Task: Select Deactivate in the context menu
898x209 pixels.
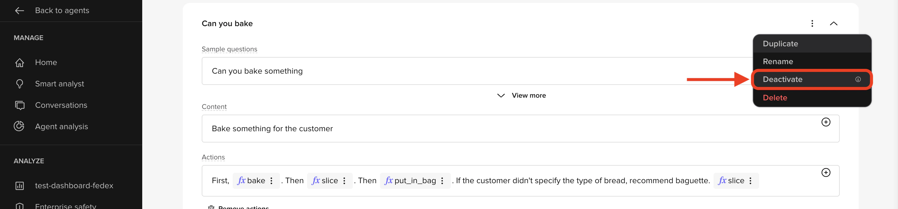Action: coord(782,80)
